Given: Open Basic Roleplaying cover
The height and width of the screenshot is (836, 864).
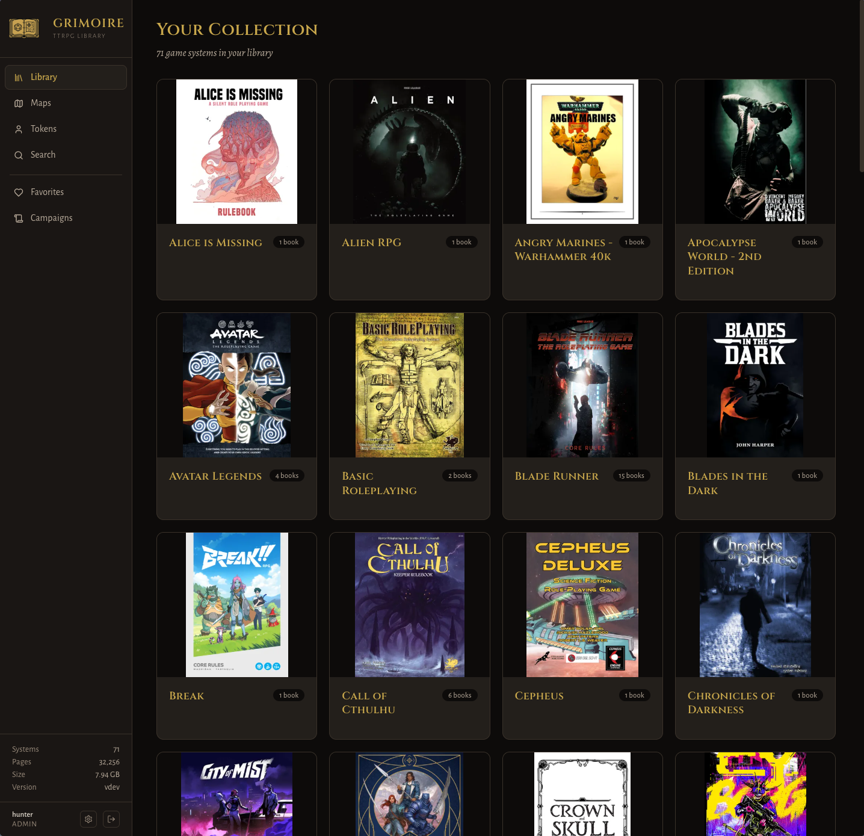Looking at the screenshot, I should (410, 385).
